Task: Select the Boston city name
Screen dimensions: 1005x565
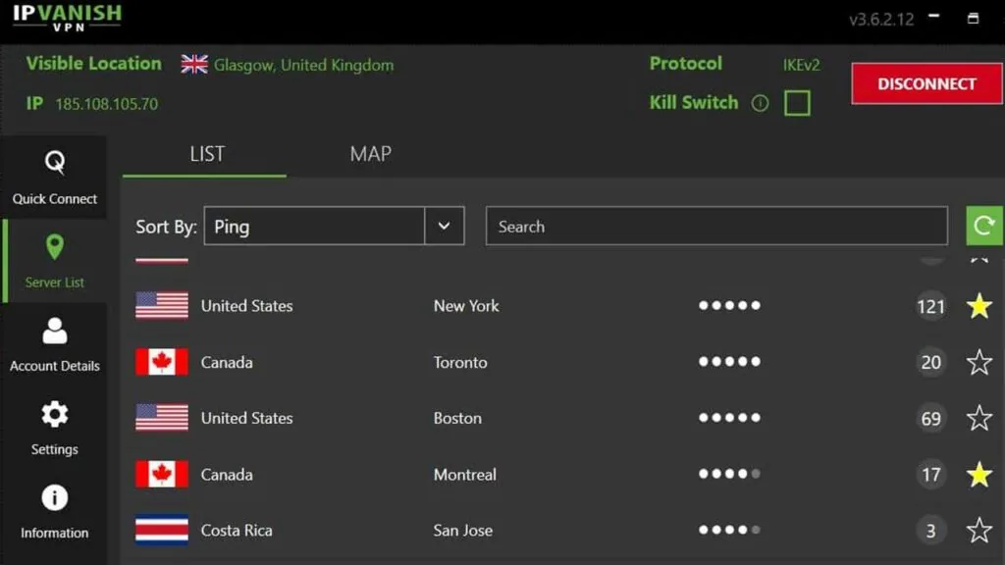Action: [457, 418]
